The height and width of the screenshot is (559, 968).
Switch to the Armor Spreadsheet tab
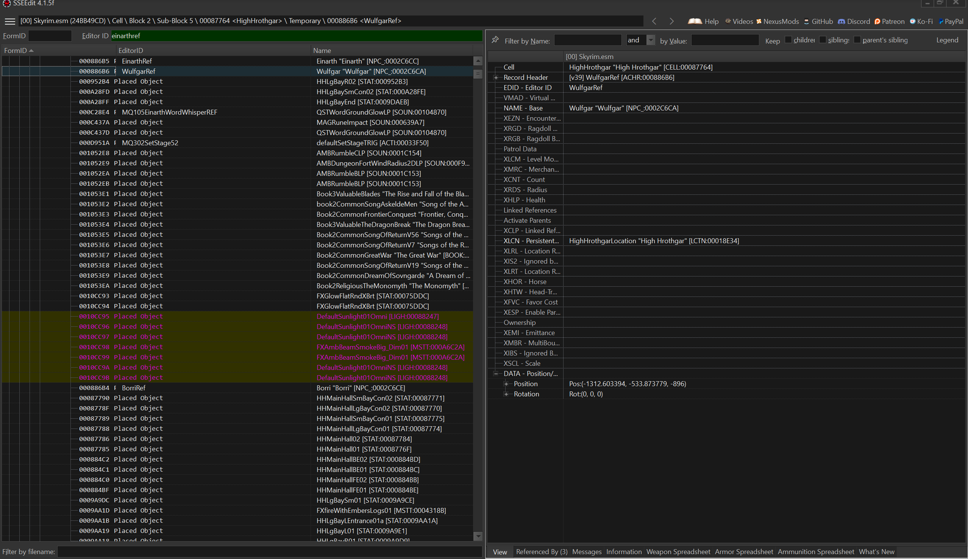(744, 552)
